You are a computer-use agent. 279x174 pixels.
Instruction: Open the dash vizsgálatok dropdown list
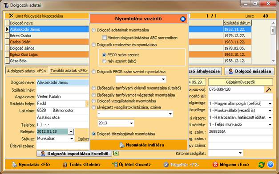[170, 114]
